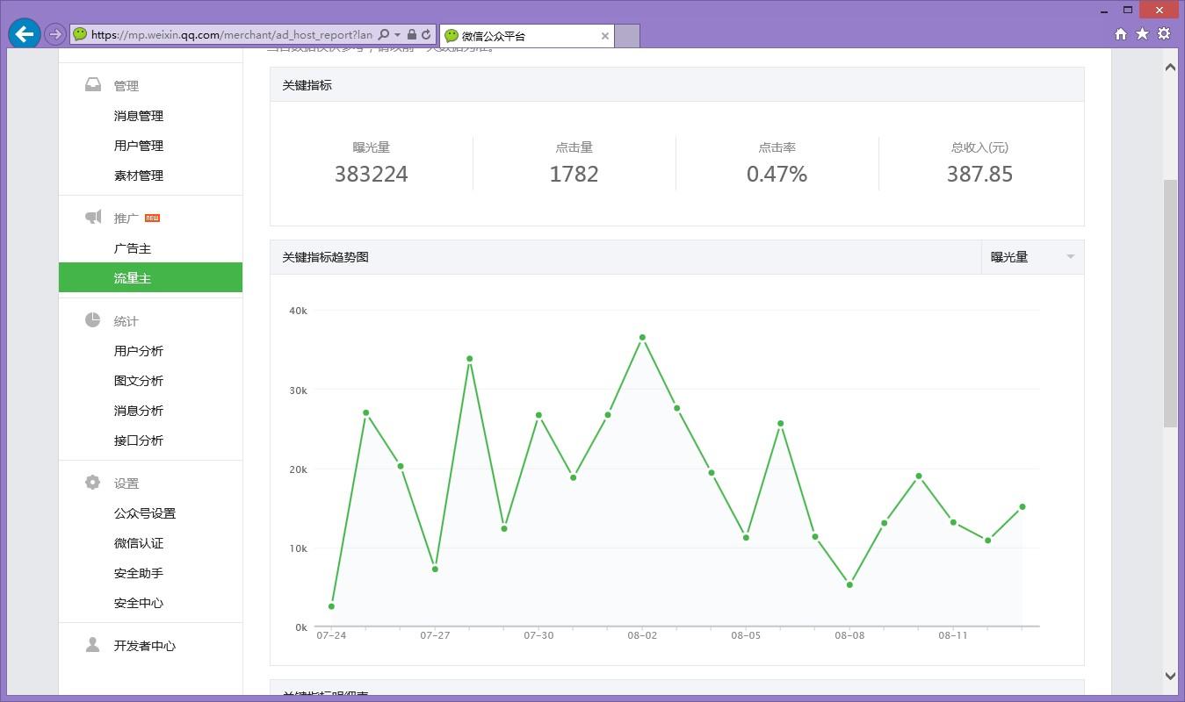Click the 曝光量 value 383224

[x=371, y=174]
